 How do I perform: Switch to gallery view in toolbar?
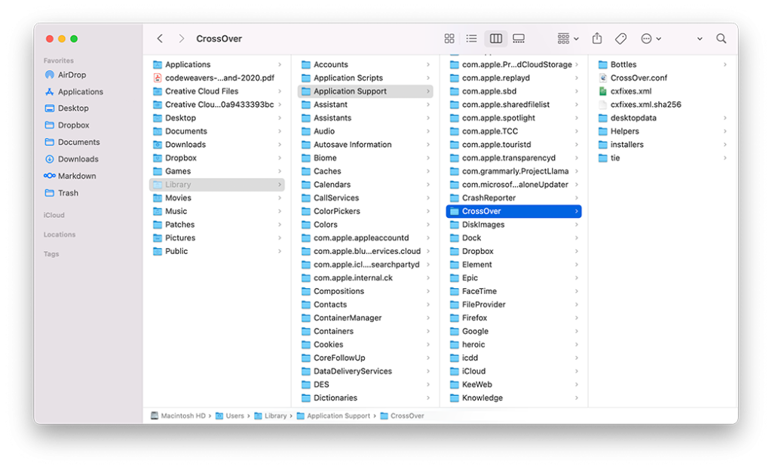[519, 38]
